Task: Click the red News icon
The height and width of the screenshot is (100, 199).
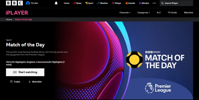Action: 75,3
